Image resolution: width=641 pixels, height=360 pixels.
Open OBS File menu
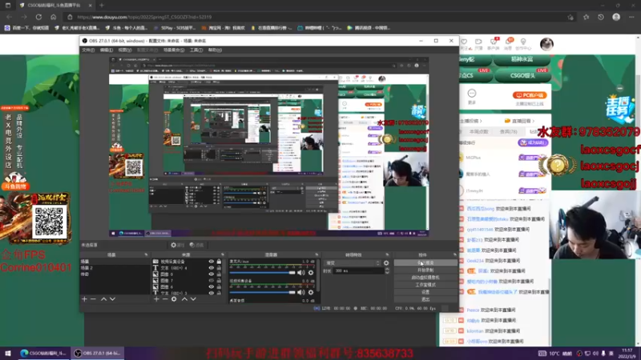coord(88,50)
